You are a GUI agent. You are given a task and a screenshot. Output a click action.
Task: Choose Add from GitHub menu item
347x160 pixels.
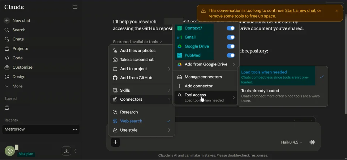(x=142, y=78)
